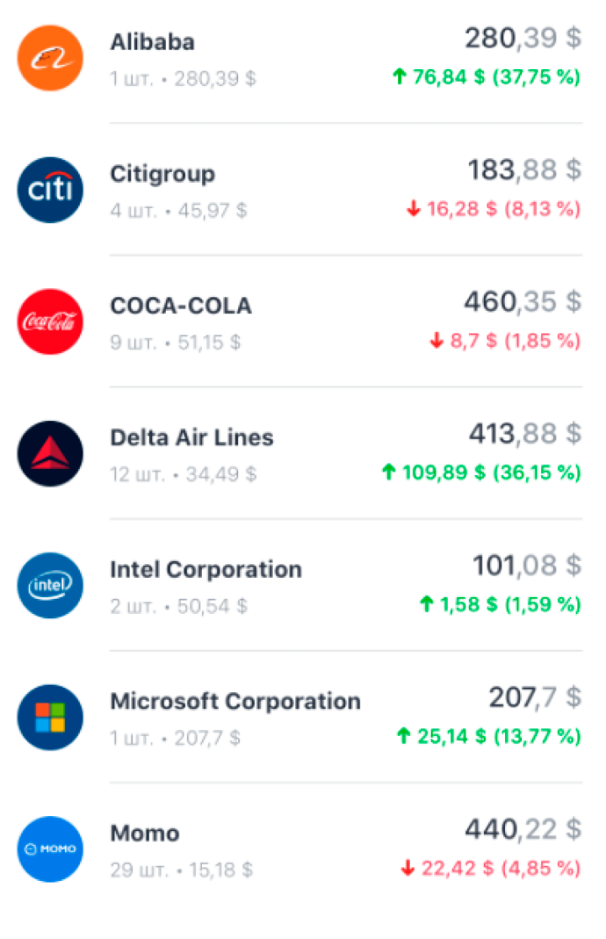Image resolution: width=606 pixels, height=939 pixels.
Task: Tap the Alibaba orange logo icon
Action: 50,58
